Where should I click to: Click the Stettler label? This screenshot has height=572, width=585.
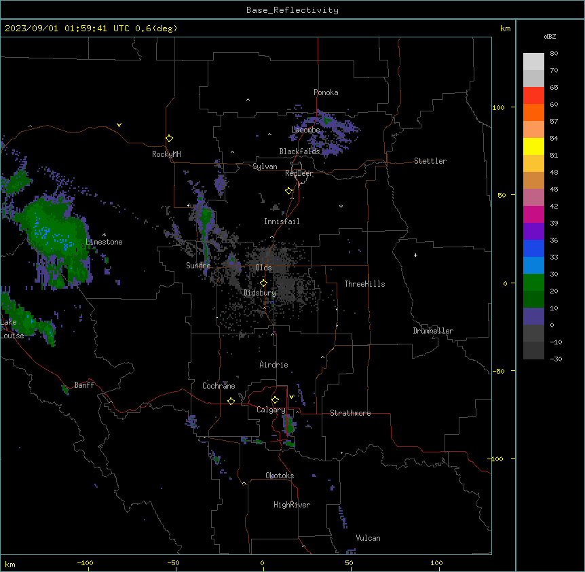tap(430, 161)
